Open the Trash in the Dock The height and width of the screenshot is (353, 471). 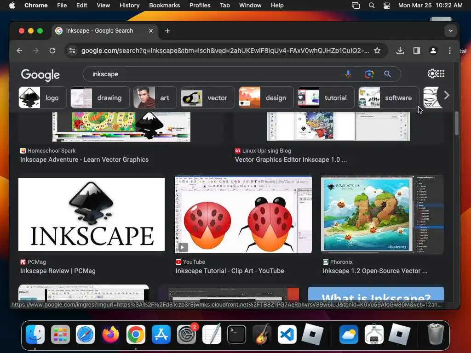435,334
